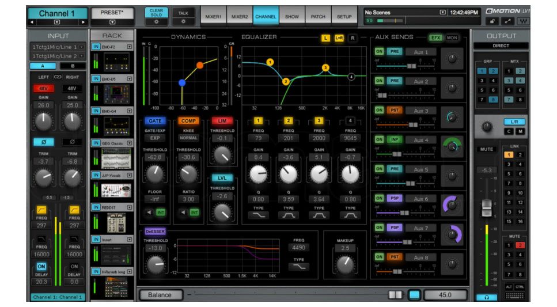This screenshot has width=557, height=307.
Task: Select the MON aux sends view
Action: pyautogui.click(x=452, y=37)
